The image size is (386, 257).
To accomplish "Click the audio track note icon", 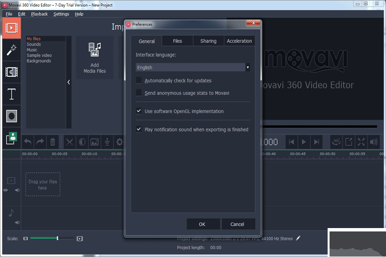I will (11, 213).
